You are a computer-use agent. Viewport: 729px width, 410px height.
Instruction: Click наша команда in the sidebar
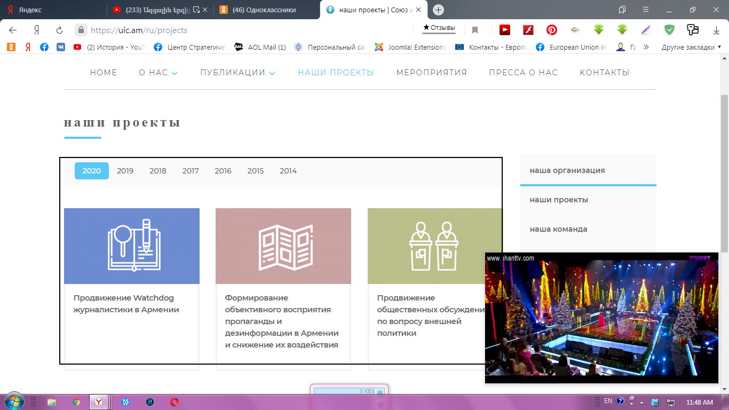558,229
